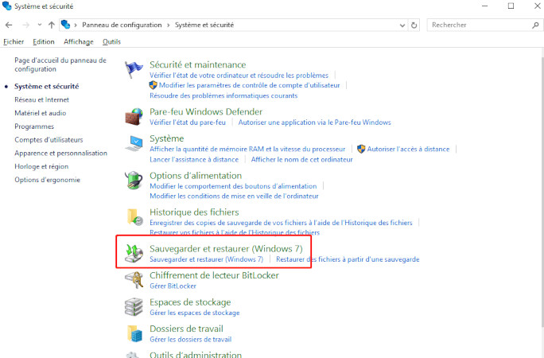Click the Sauvegarder et restaurer drive icon
The image size is (544, 358).
coord(134,254)
